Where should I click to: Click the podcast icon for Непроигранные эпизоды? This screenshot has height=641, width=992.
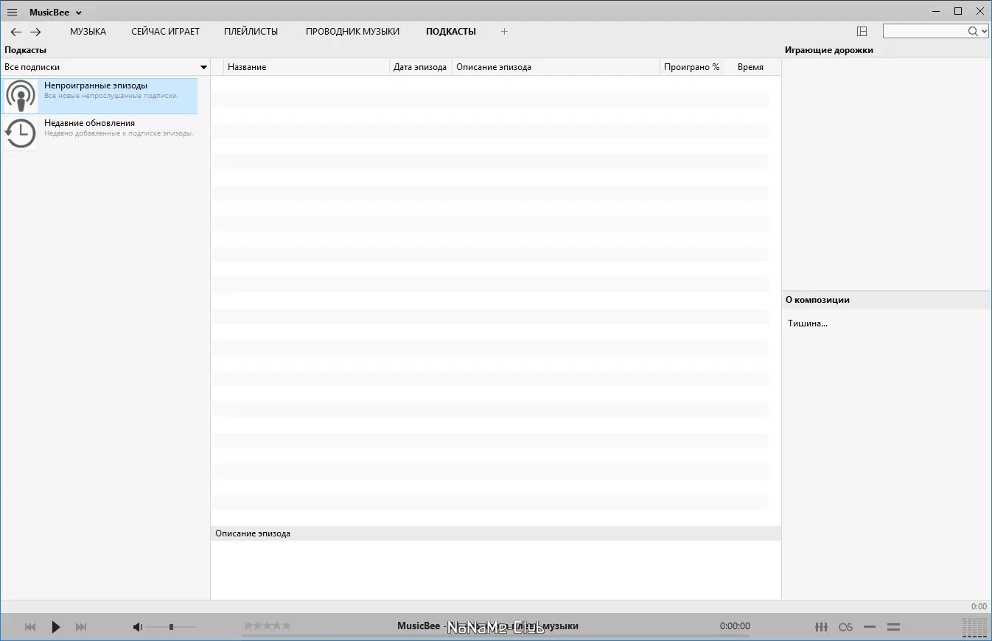pyautogui.click(x=21, y=96)
